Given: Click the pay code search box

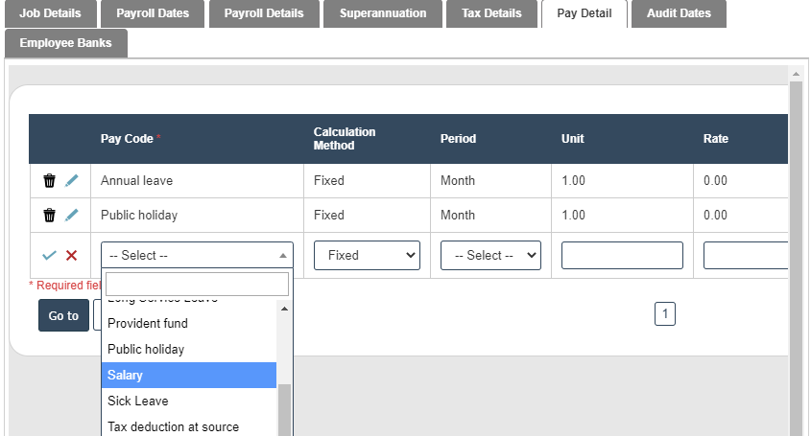Looking at the screenshot, I should [x=197, y=284].
